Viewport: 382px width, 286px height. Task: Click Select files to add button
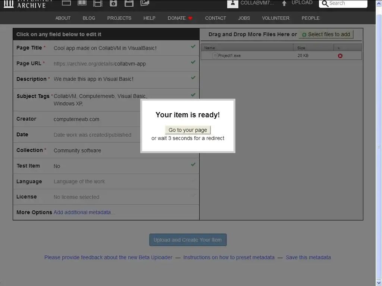click(326, 35)
